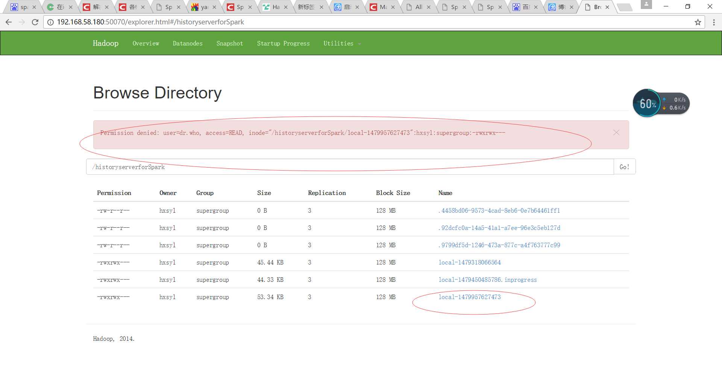
Task: Close the active 'Bro' tab
Action: coord(607,7)
